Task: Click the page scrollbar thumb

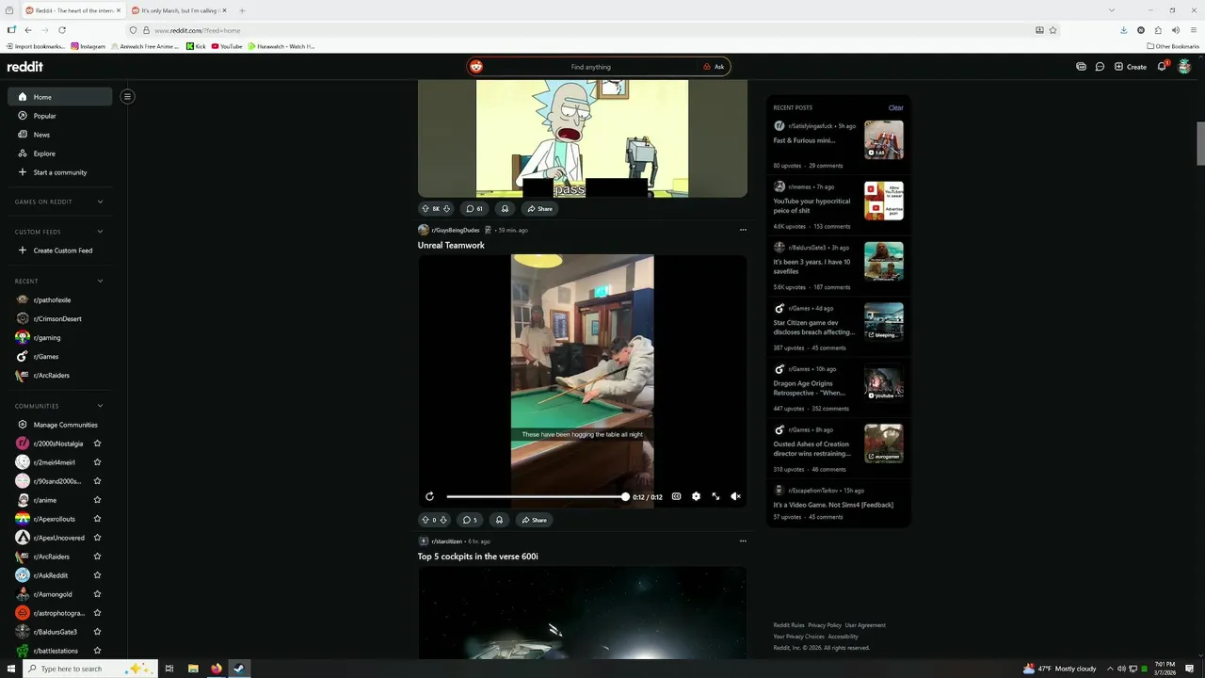Action: pos(1200,143)
